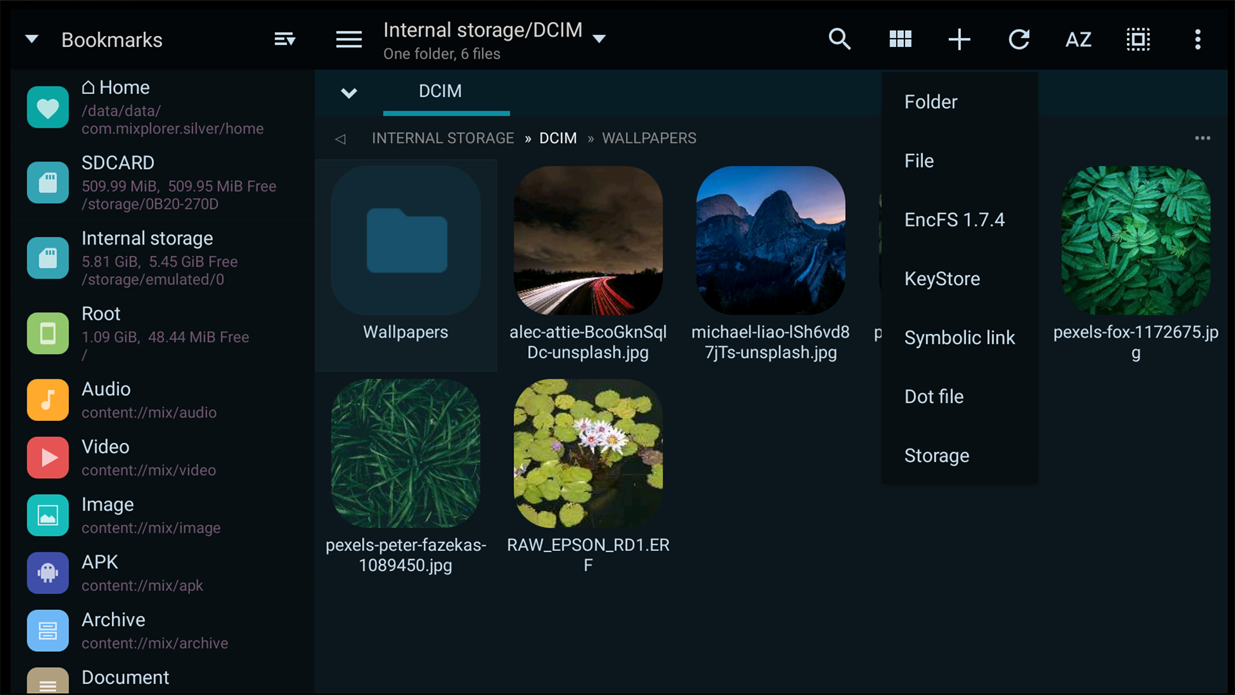Switch view mode with grid icon

coord(900,39)
